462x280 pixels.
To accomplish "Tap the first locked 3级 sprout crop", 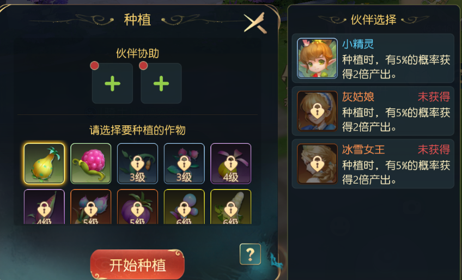I will click(137, 163).
